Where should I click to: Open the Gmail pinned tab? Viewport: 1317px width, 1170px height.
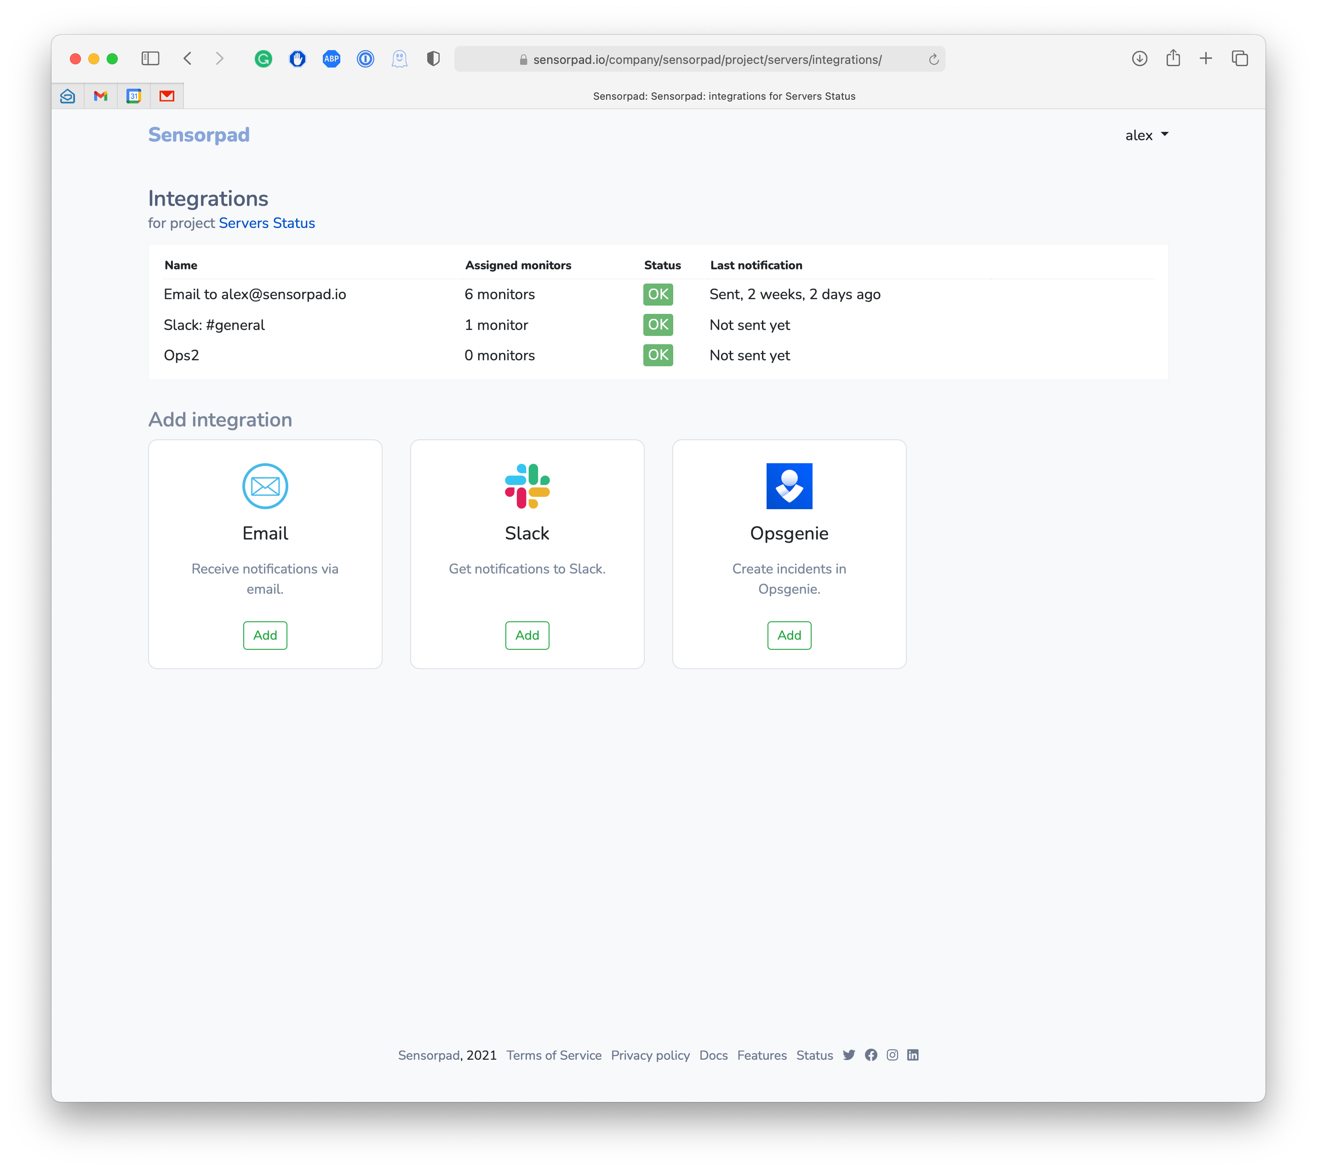(101, 96)
